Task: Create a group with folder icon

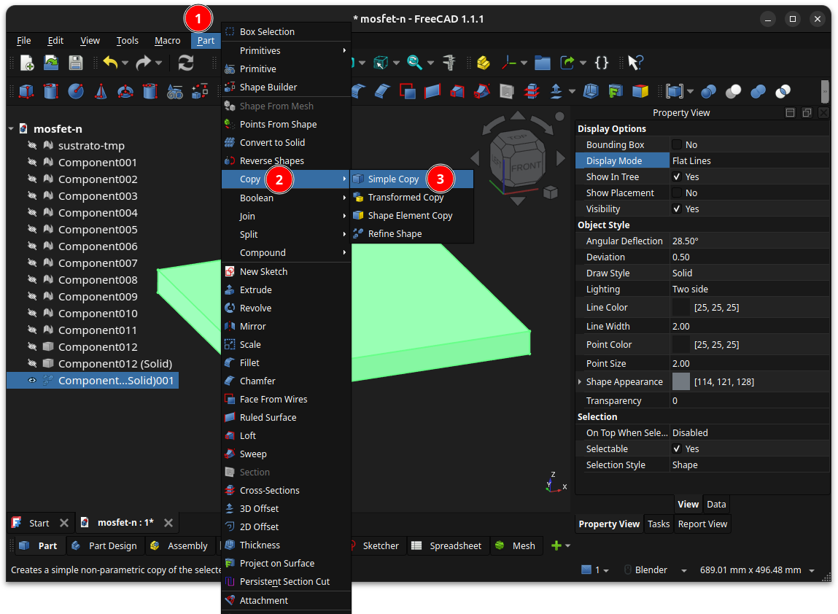Action: click(543, 63)
